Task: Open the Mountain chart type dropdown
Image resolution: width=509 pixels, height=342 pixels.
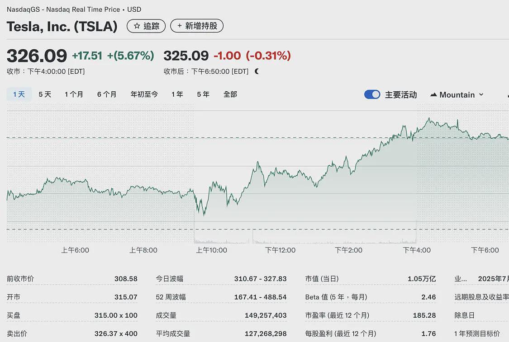Action: coord(457,95)
